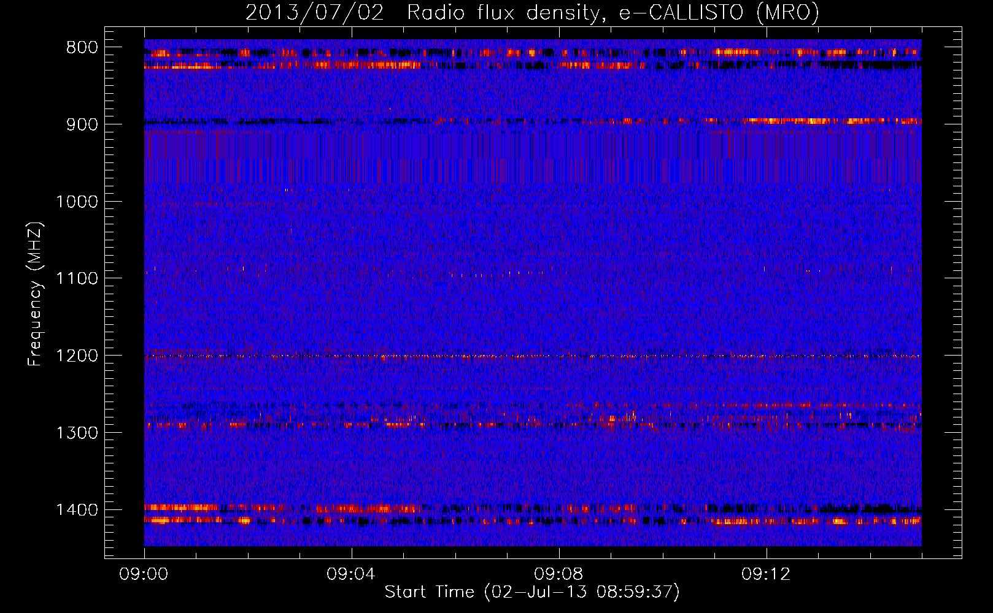This screenshot has height=613, width=993.
Task: Click the 1000 frequency tick label
Action: point(77,202)
